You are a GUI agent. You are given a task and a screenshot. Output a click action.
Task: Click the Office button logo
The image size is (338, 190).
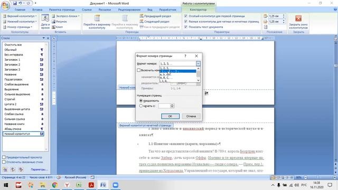(x=5, y=5)
